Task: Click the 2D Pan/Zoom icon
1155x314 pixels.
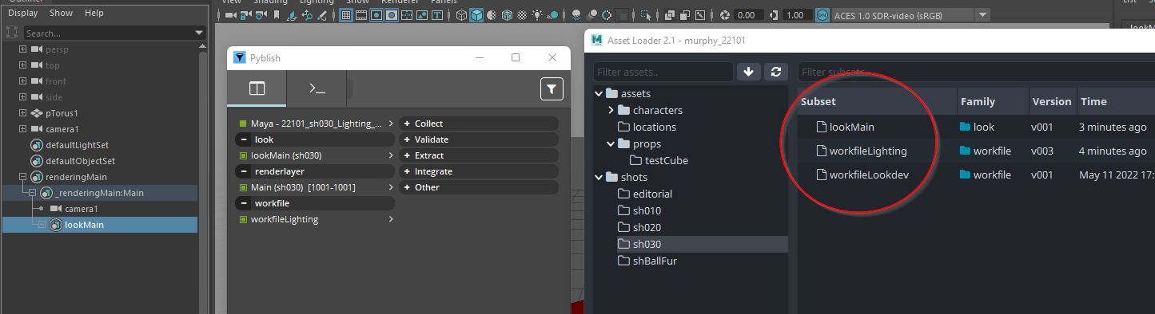Action: (307, 15)
